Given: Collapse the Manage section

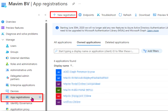Looking at the screenshot, I should pos(3,40).
